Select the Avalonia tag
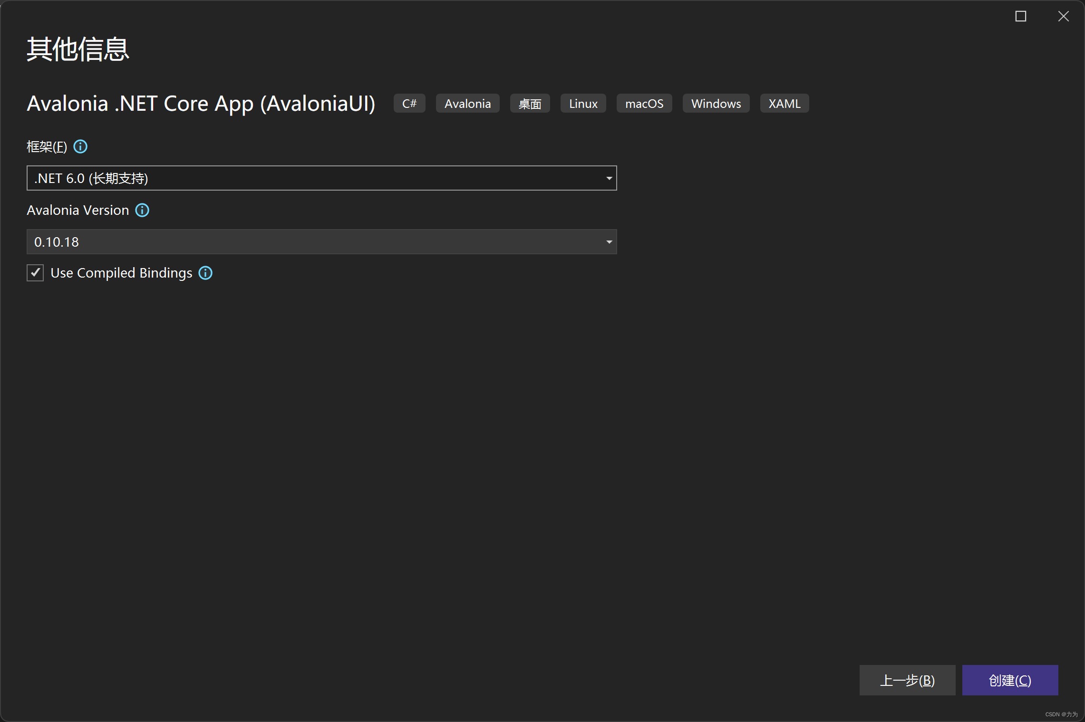 pos(467,103)
